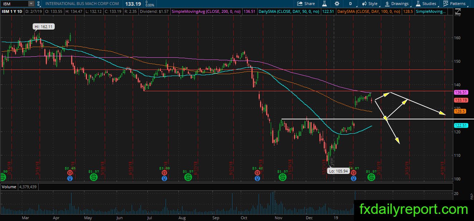Click the Hi: 162.11 price bubble
Screen dimensions: 474x221
[x=43, y=26]
